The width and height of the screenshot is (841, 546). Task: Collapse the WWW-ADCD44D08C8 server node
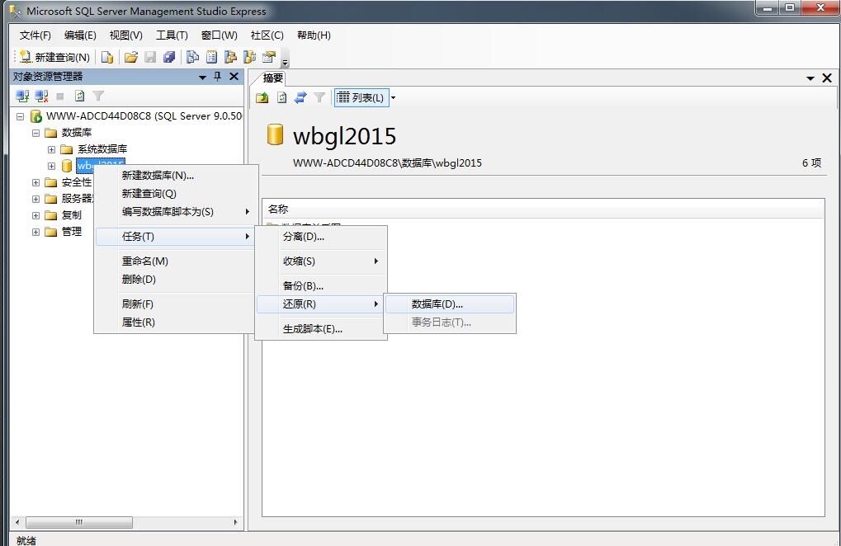tap(21, 116)
